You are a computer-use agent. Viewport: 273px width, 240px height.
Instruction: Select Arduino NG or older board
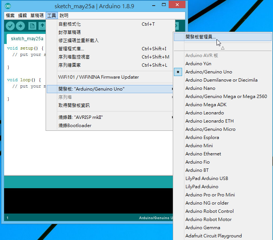[x=223, y=203]
